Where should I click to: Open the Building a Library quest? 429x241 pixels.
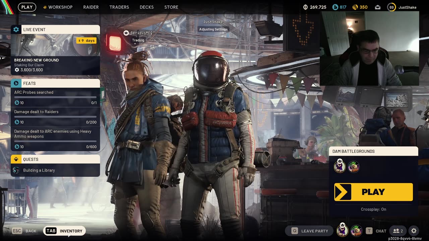(55, 170)
